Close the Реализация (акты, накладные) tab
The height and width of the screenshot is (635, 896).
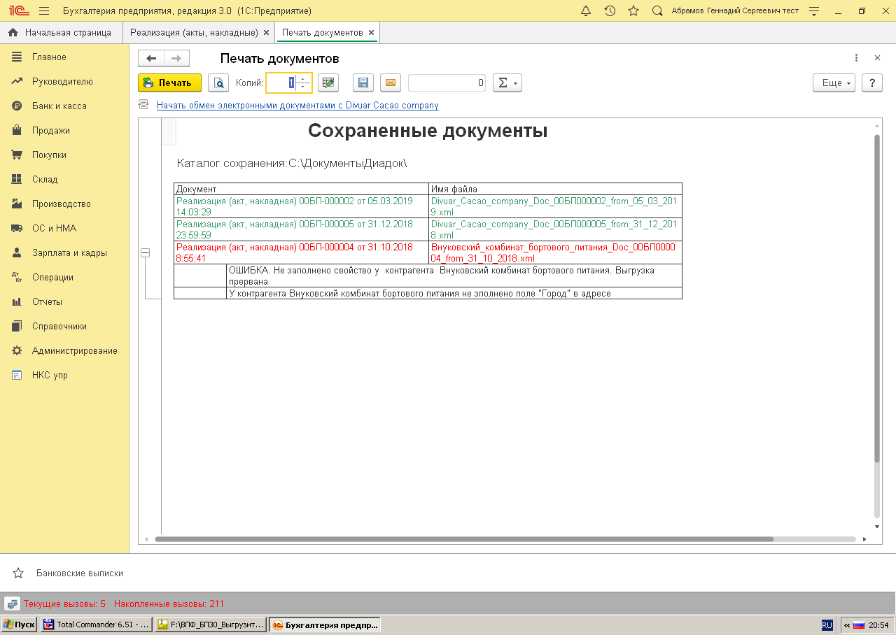pos(266,32)
